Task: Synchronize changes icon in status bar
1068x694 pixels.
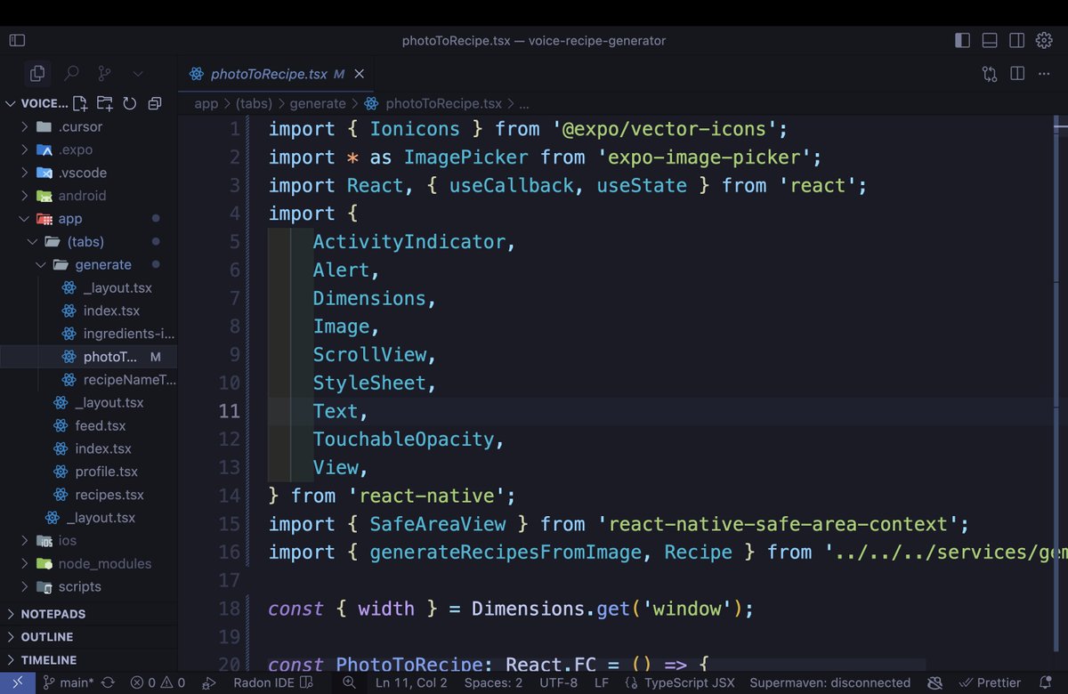Action: tap(109, 682)
